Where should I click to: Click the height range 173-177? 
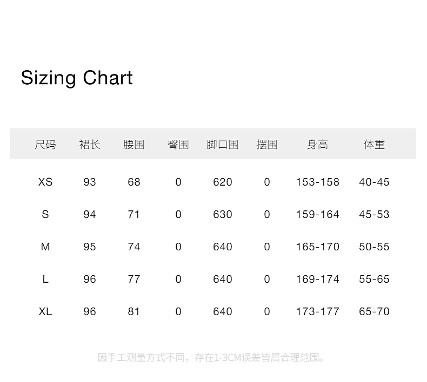(318, 311)
